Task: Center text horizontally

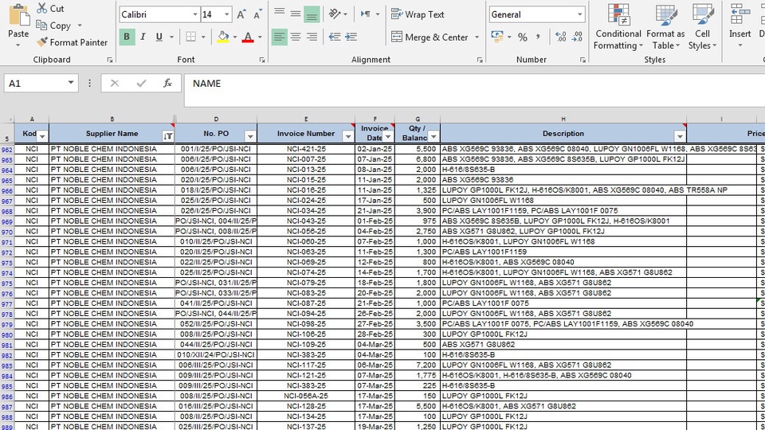Action: [296, 37]
